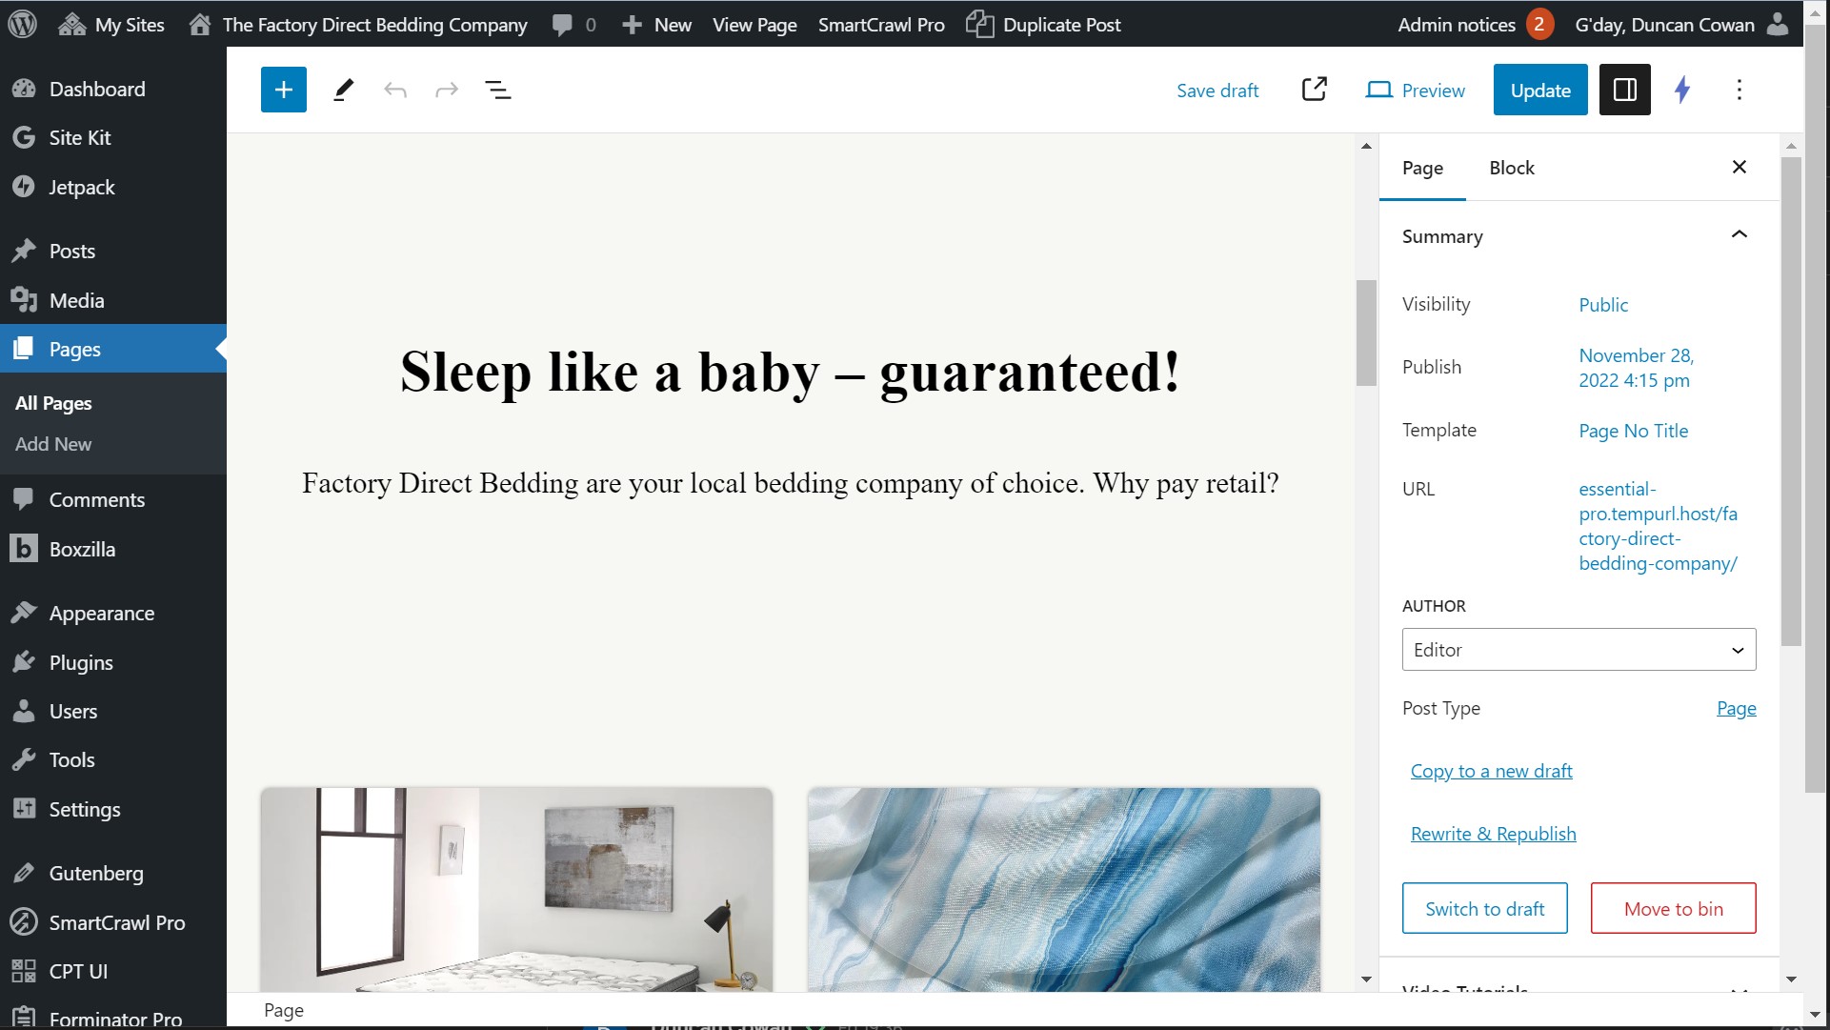
Task: Click the blue block inserter plus button
Action: 283,90
